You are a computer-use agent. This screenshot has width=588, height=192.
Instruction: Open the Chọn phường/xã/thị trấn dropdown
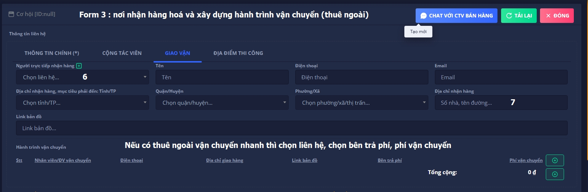[x=361, y=103]
